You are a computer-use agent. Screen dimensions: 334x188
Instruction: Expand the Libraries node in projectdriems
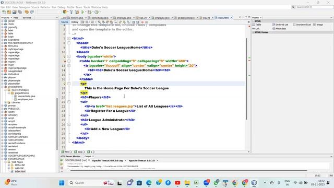6,102
